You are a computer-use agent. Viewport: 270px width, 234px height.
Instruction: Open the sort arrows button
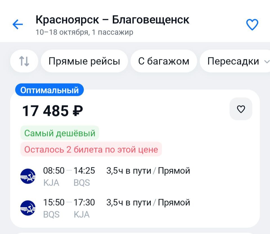tap(24, 61)
